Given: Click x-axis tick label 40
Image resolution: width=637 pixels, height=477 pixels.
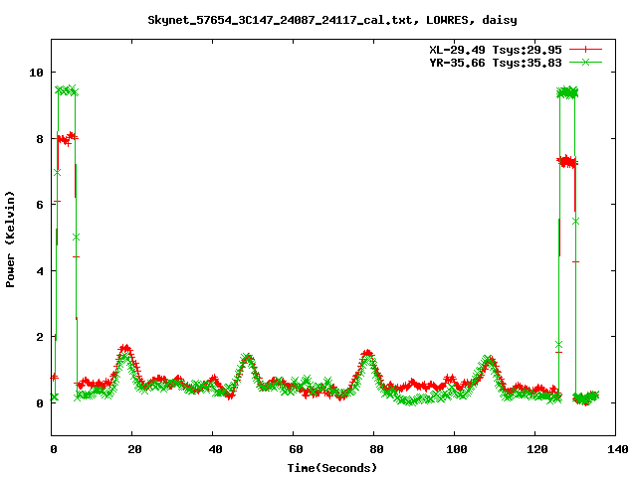Looking at the screenshot, I should (x=215, y=449).
